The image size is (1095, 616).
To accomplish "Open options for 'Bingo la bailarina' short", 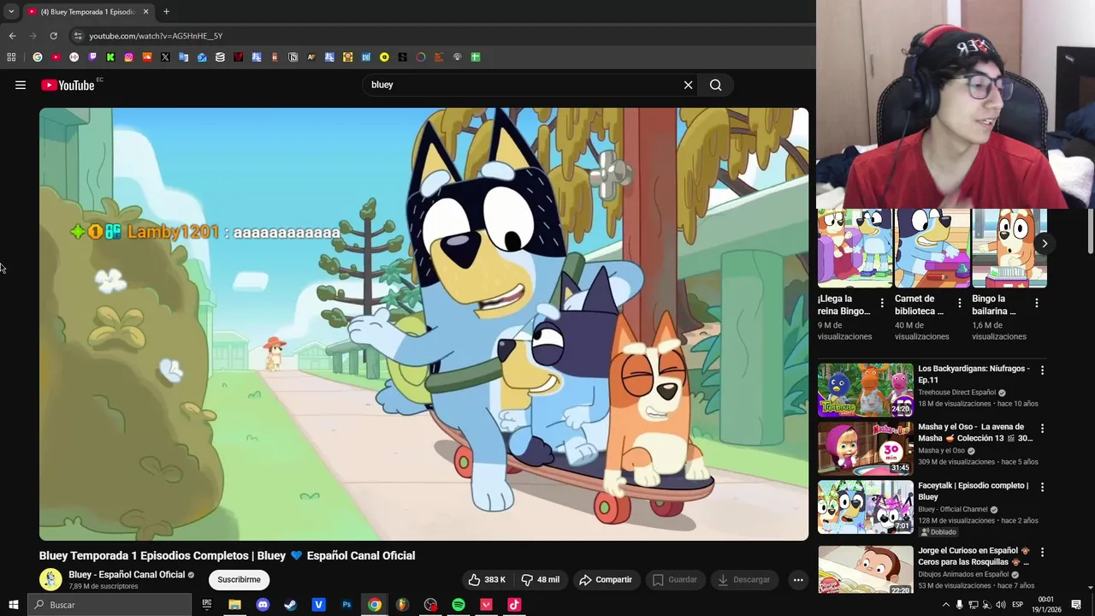I will [1037, 303].
